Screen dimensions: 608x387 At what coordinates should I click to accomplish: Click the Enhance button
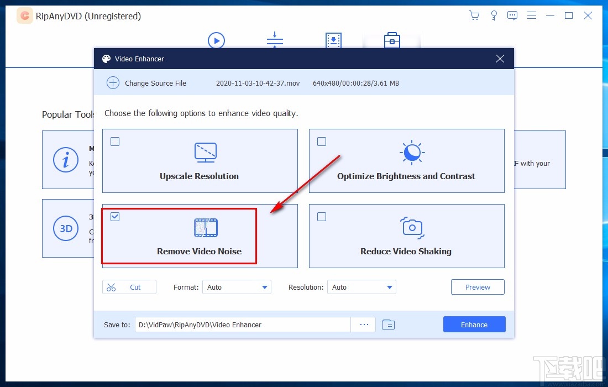(x=474, y=325)
